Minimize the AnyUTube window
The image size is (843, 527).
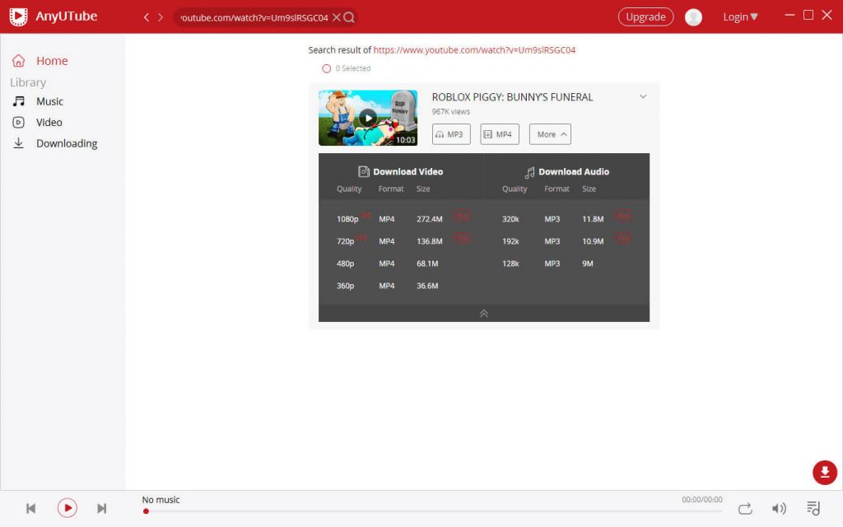(x=789, y=15)
